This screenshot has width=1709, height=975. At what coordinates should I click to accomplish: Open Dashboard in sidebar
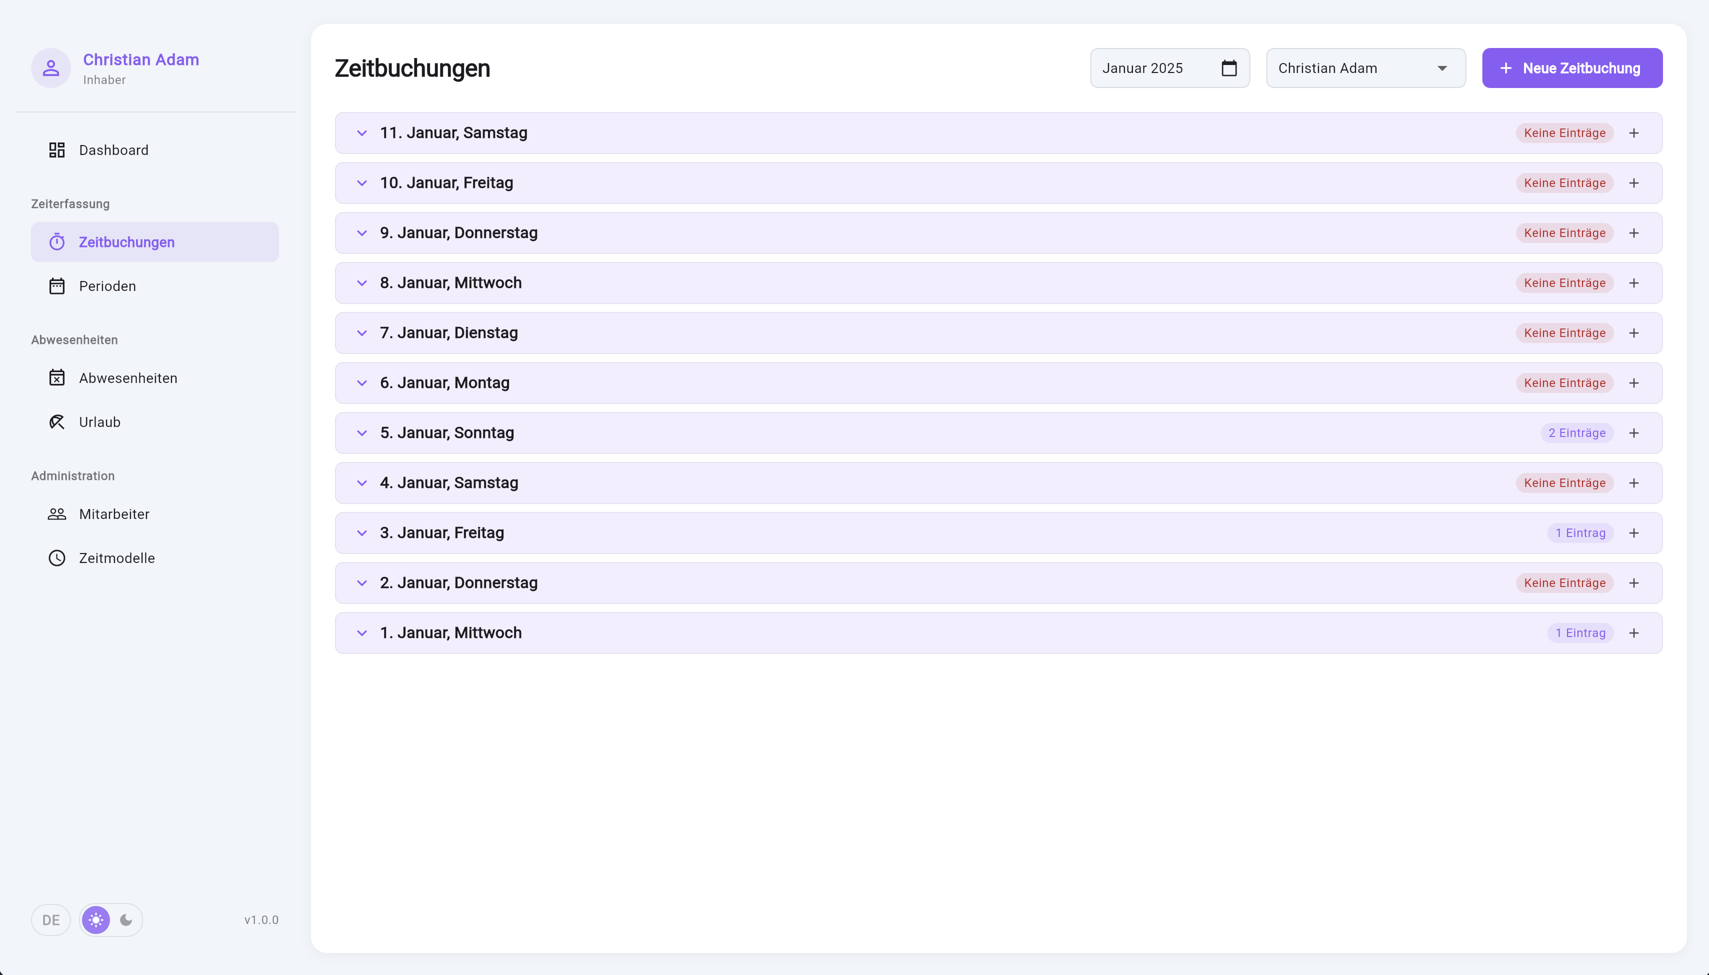(x=113, y=150)
